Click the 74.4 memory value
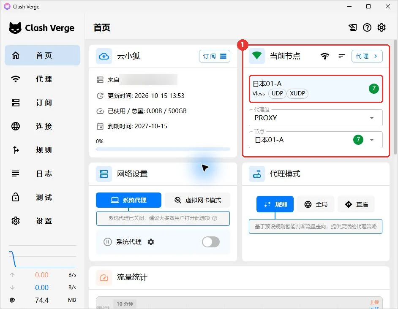Viewport: 398px width, 309px height. point(42,300)
